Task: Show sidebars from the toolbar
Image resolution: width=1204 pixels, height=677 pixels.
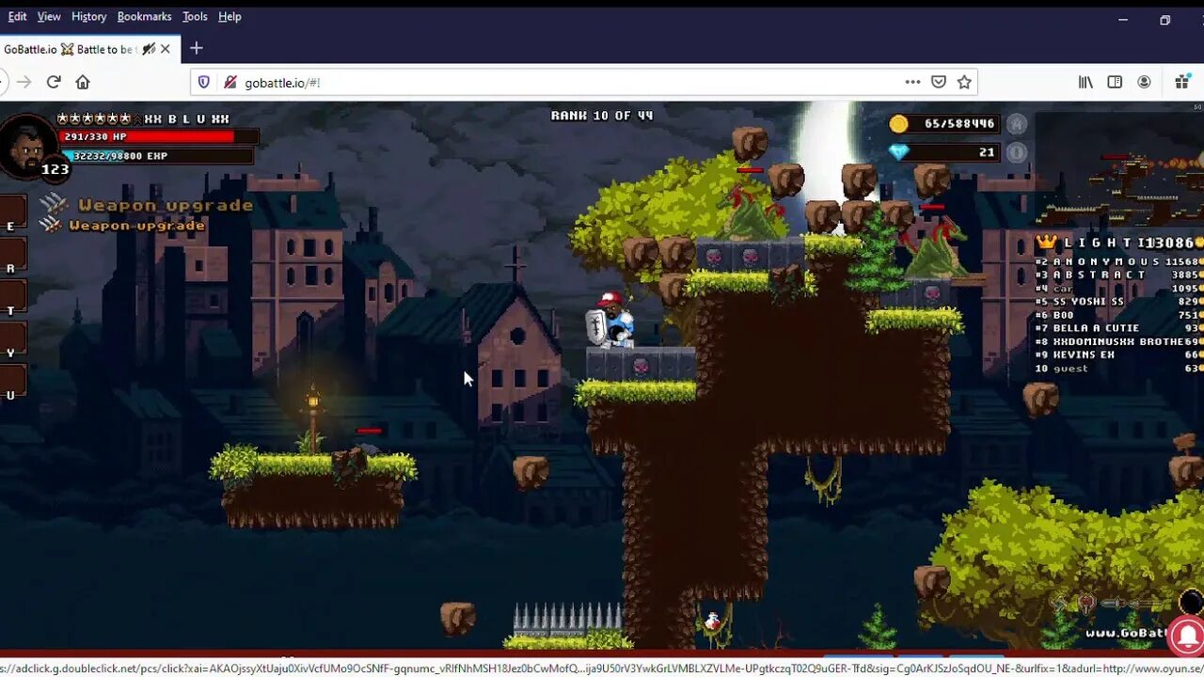Action: 1115,82
